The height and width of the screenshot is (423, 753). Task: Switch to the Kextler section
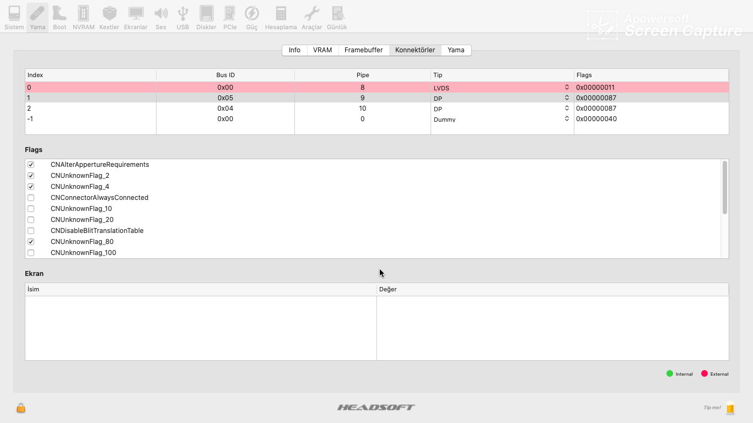click(x=109, y=17)
